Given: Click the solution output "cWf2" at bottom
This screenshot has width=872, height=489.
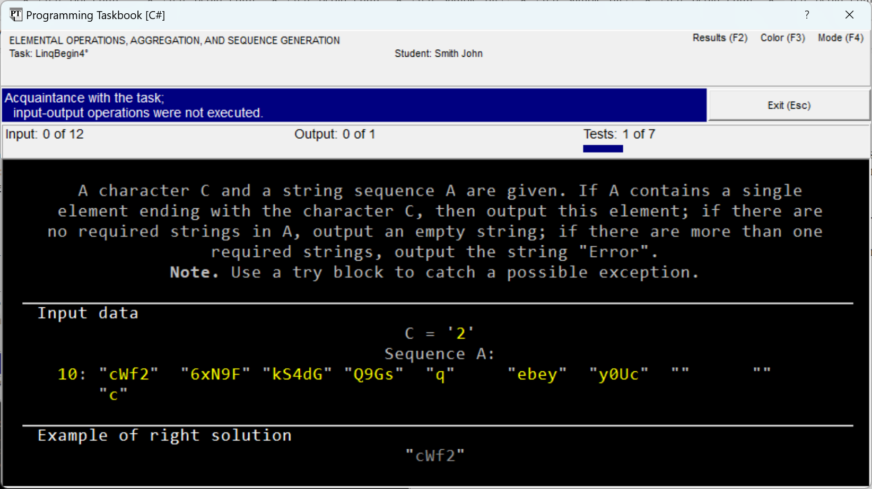Looking at the screenshot, I should [x=435, y=456].
